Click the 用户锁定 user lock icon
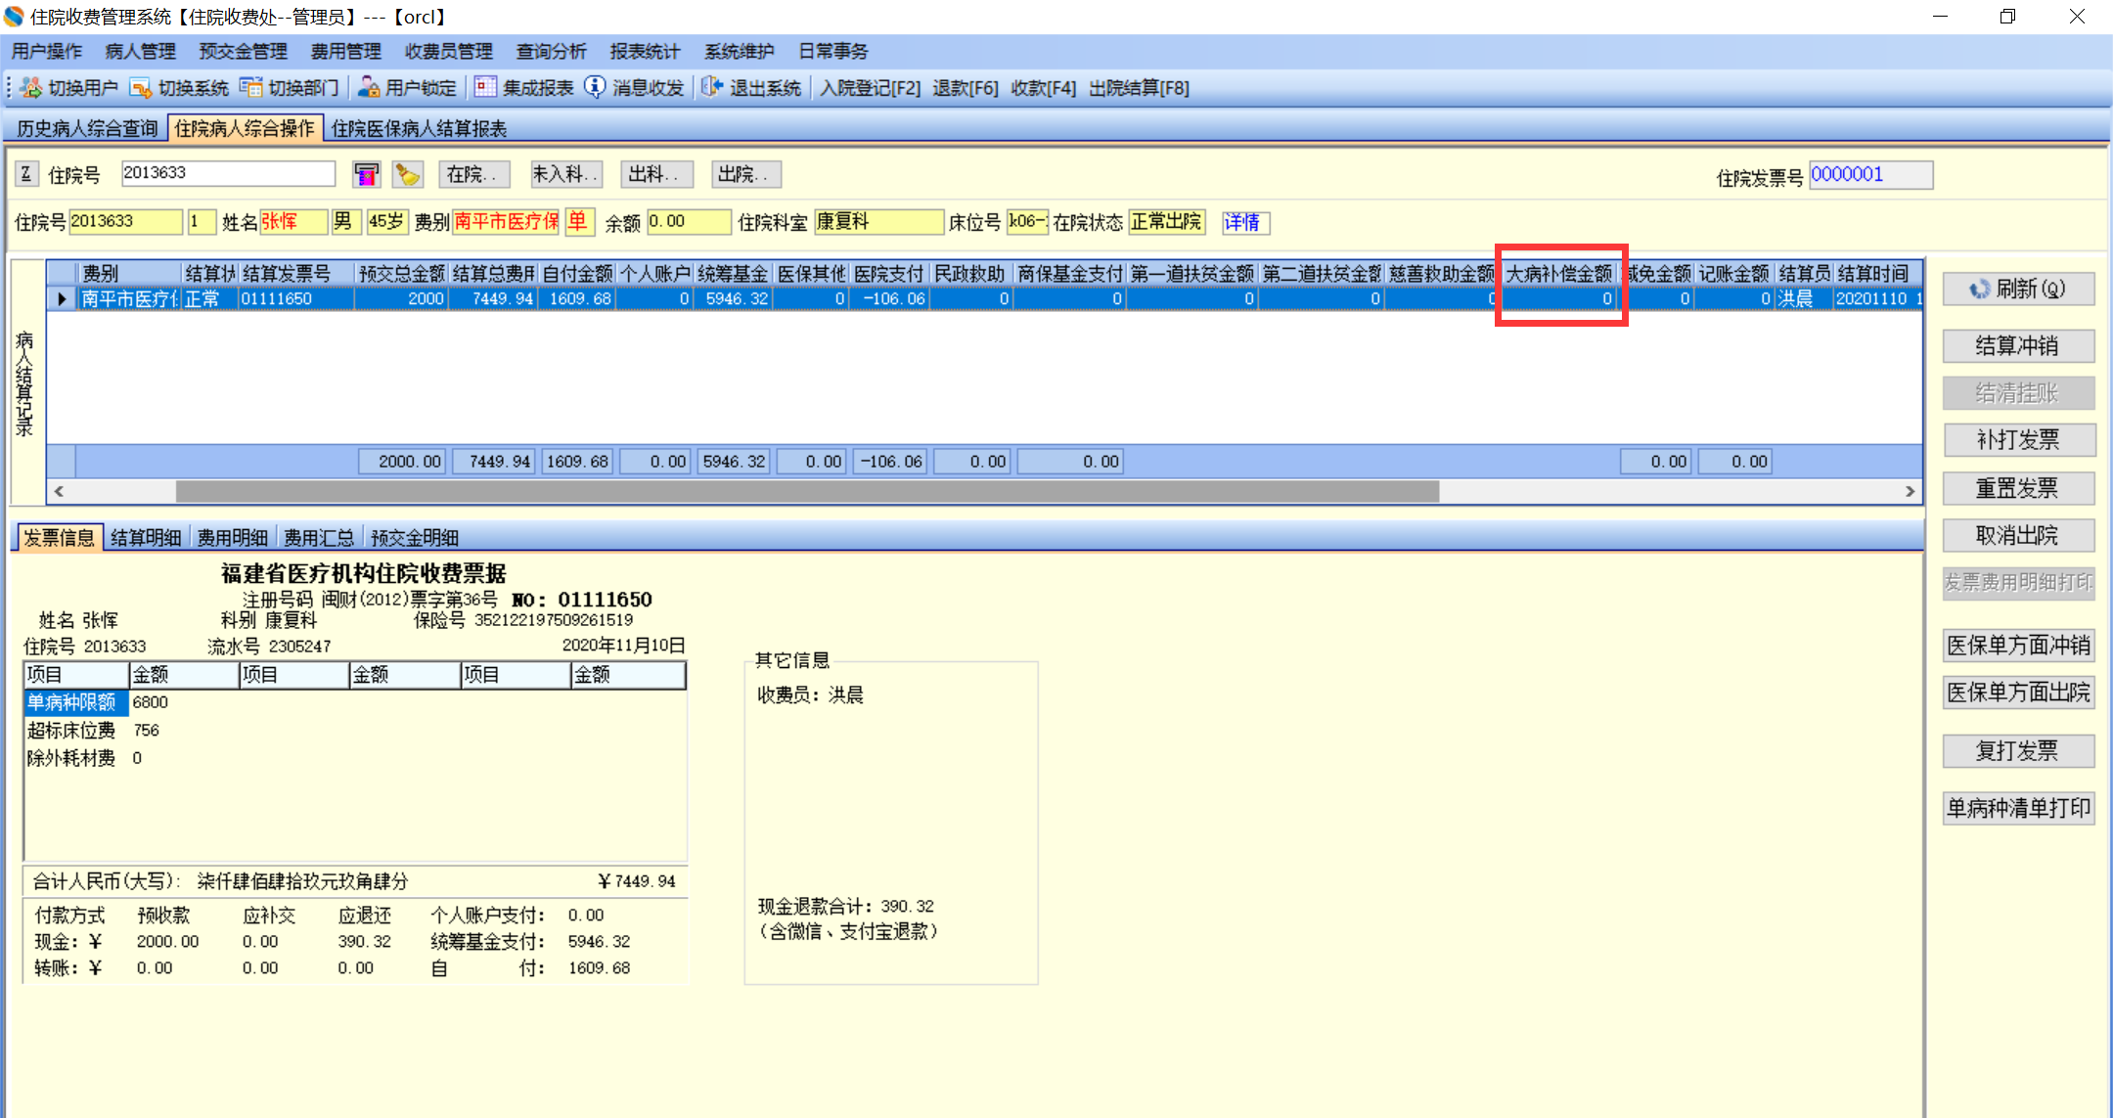2113x1118 pixels. (369, 88)
